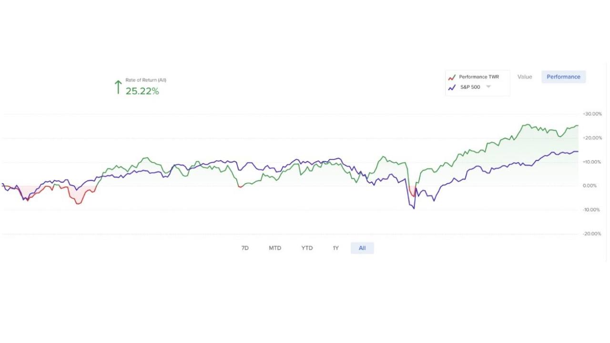Switch to the Value tab
Viewport: 610px width, 343px height.
pos(525,77)
